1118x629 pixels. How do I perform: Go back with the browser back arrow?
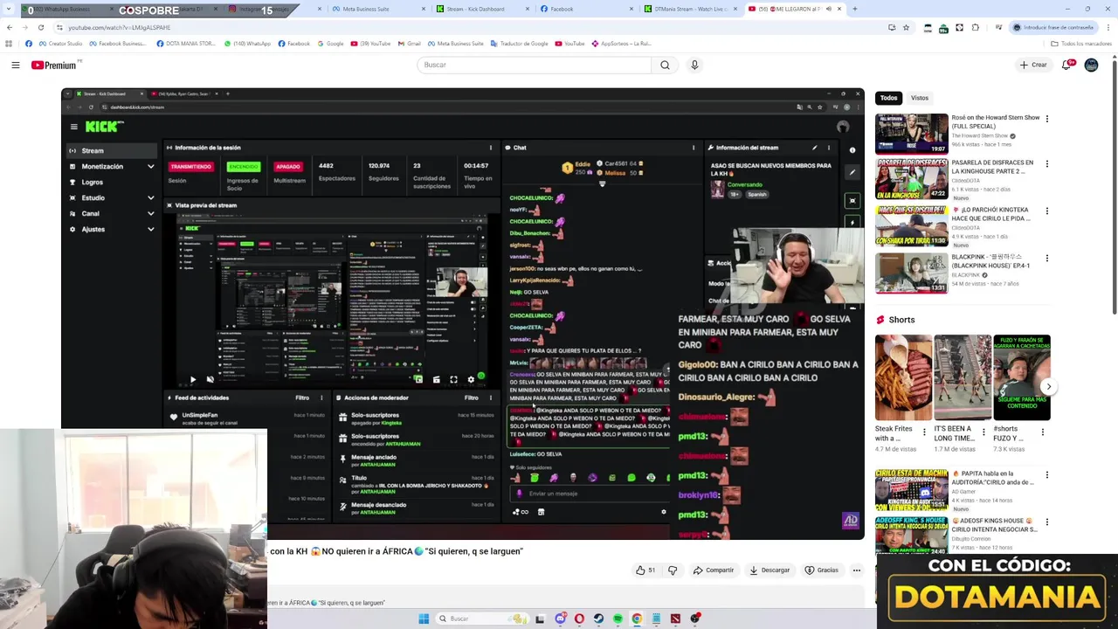(x=9, y=27)
